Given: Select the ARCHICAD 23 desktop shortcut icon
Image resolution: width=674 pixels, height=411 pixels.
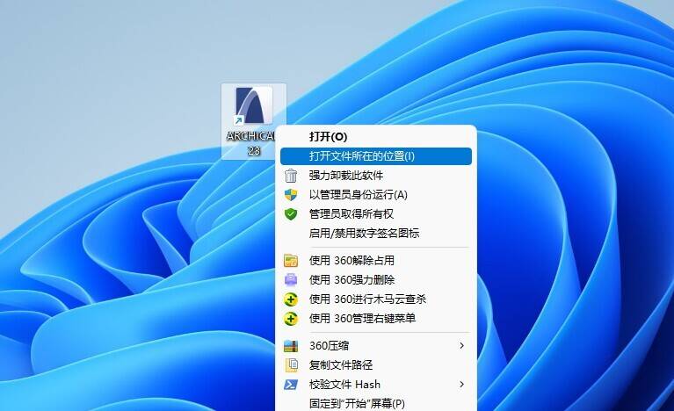Looking at the screenshot, I should click(x=254, y=107).
